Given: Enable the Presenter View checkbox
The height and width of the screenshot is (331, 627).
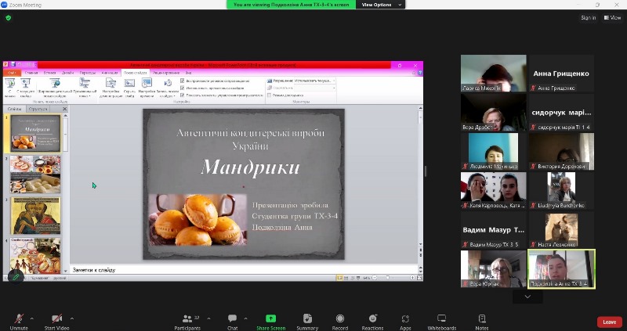Looking at the screenshot, I should pos(269,95).
